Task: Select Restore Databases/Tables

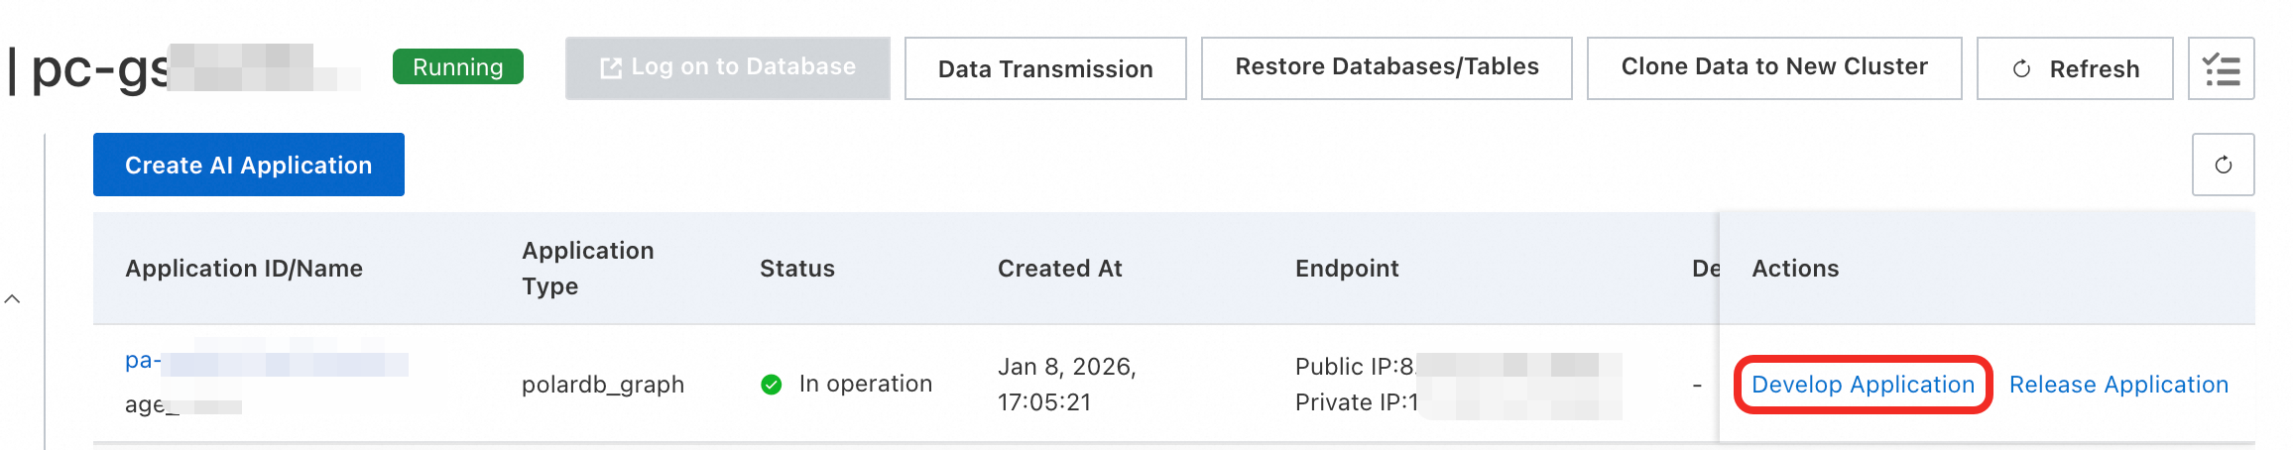Action: 1386,68
